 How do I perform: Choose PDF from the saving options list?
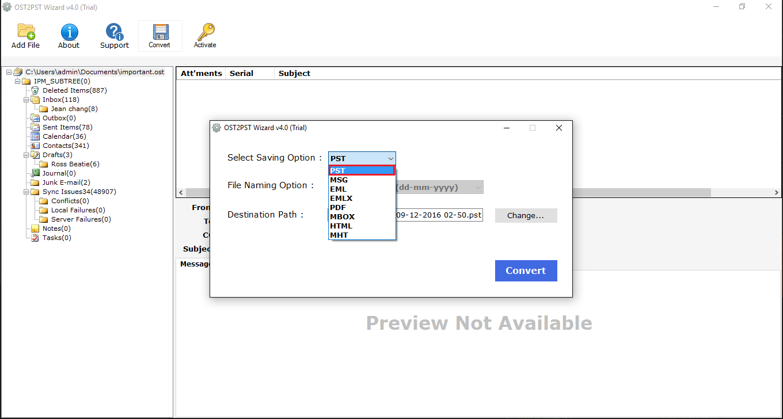click(x=338, y=207)
